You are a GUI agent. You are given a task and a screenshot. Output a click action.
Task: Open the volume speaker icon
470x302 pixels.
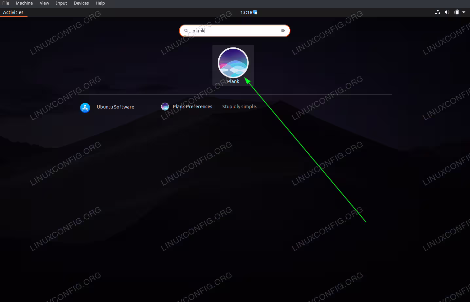(447, 12)
